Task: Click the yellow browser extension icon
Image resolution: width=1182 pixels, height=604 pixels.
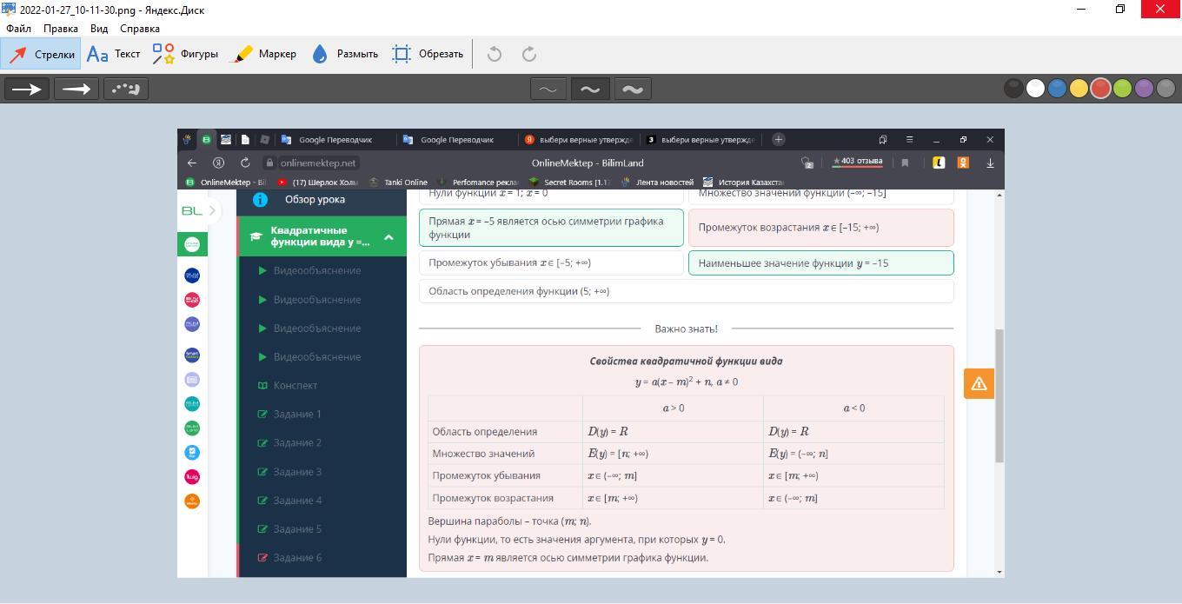Action: 939,163
